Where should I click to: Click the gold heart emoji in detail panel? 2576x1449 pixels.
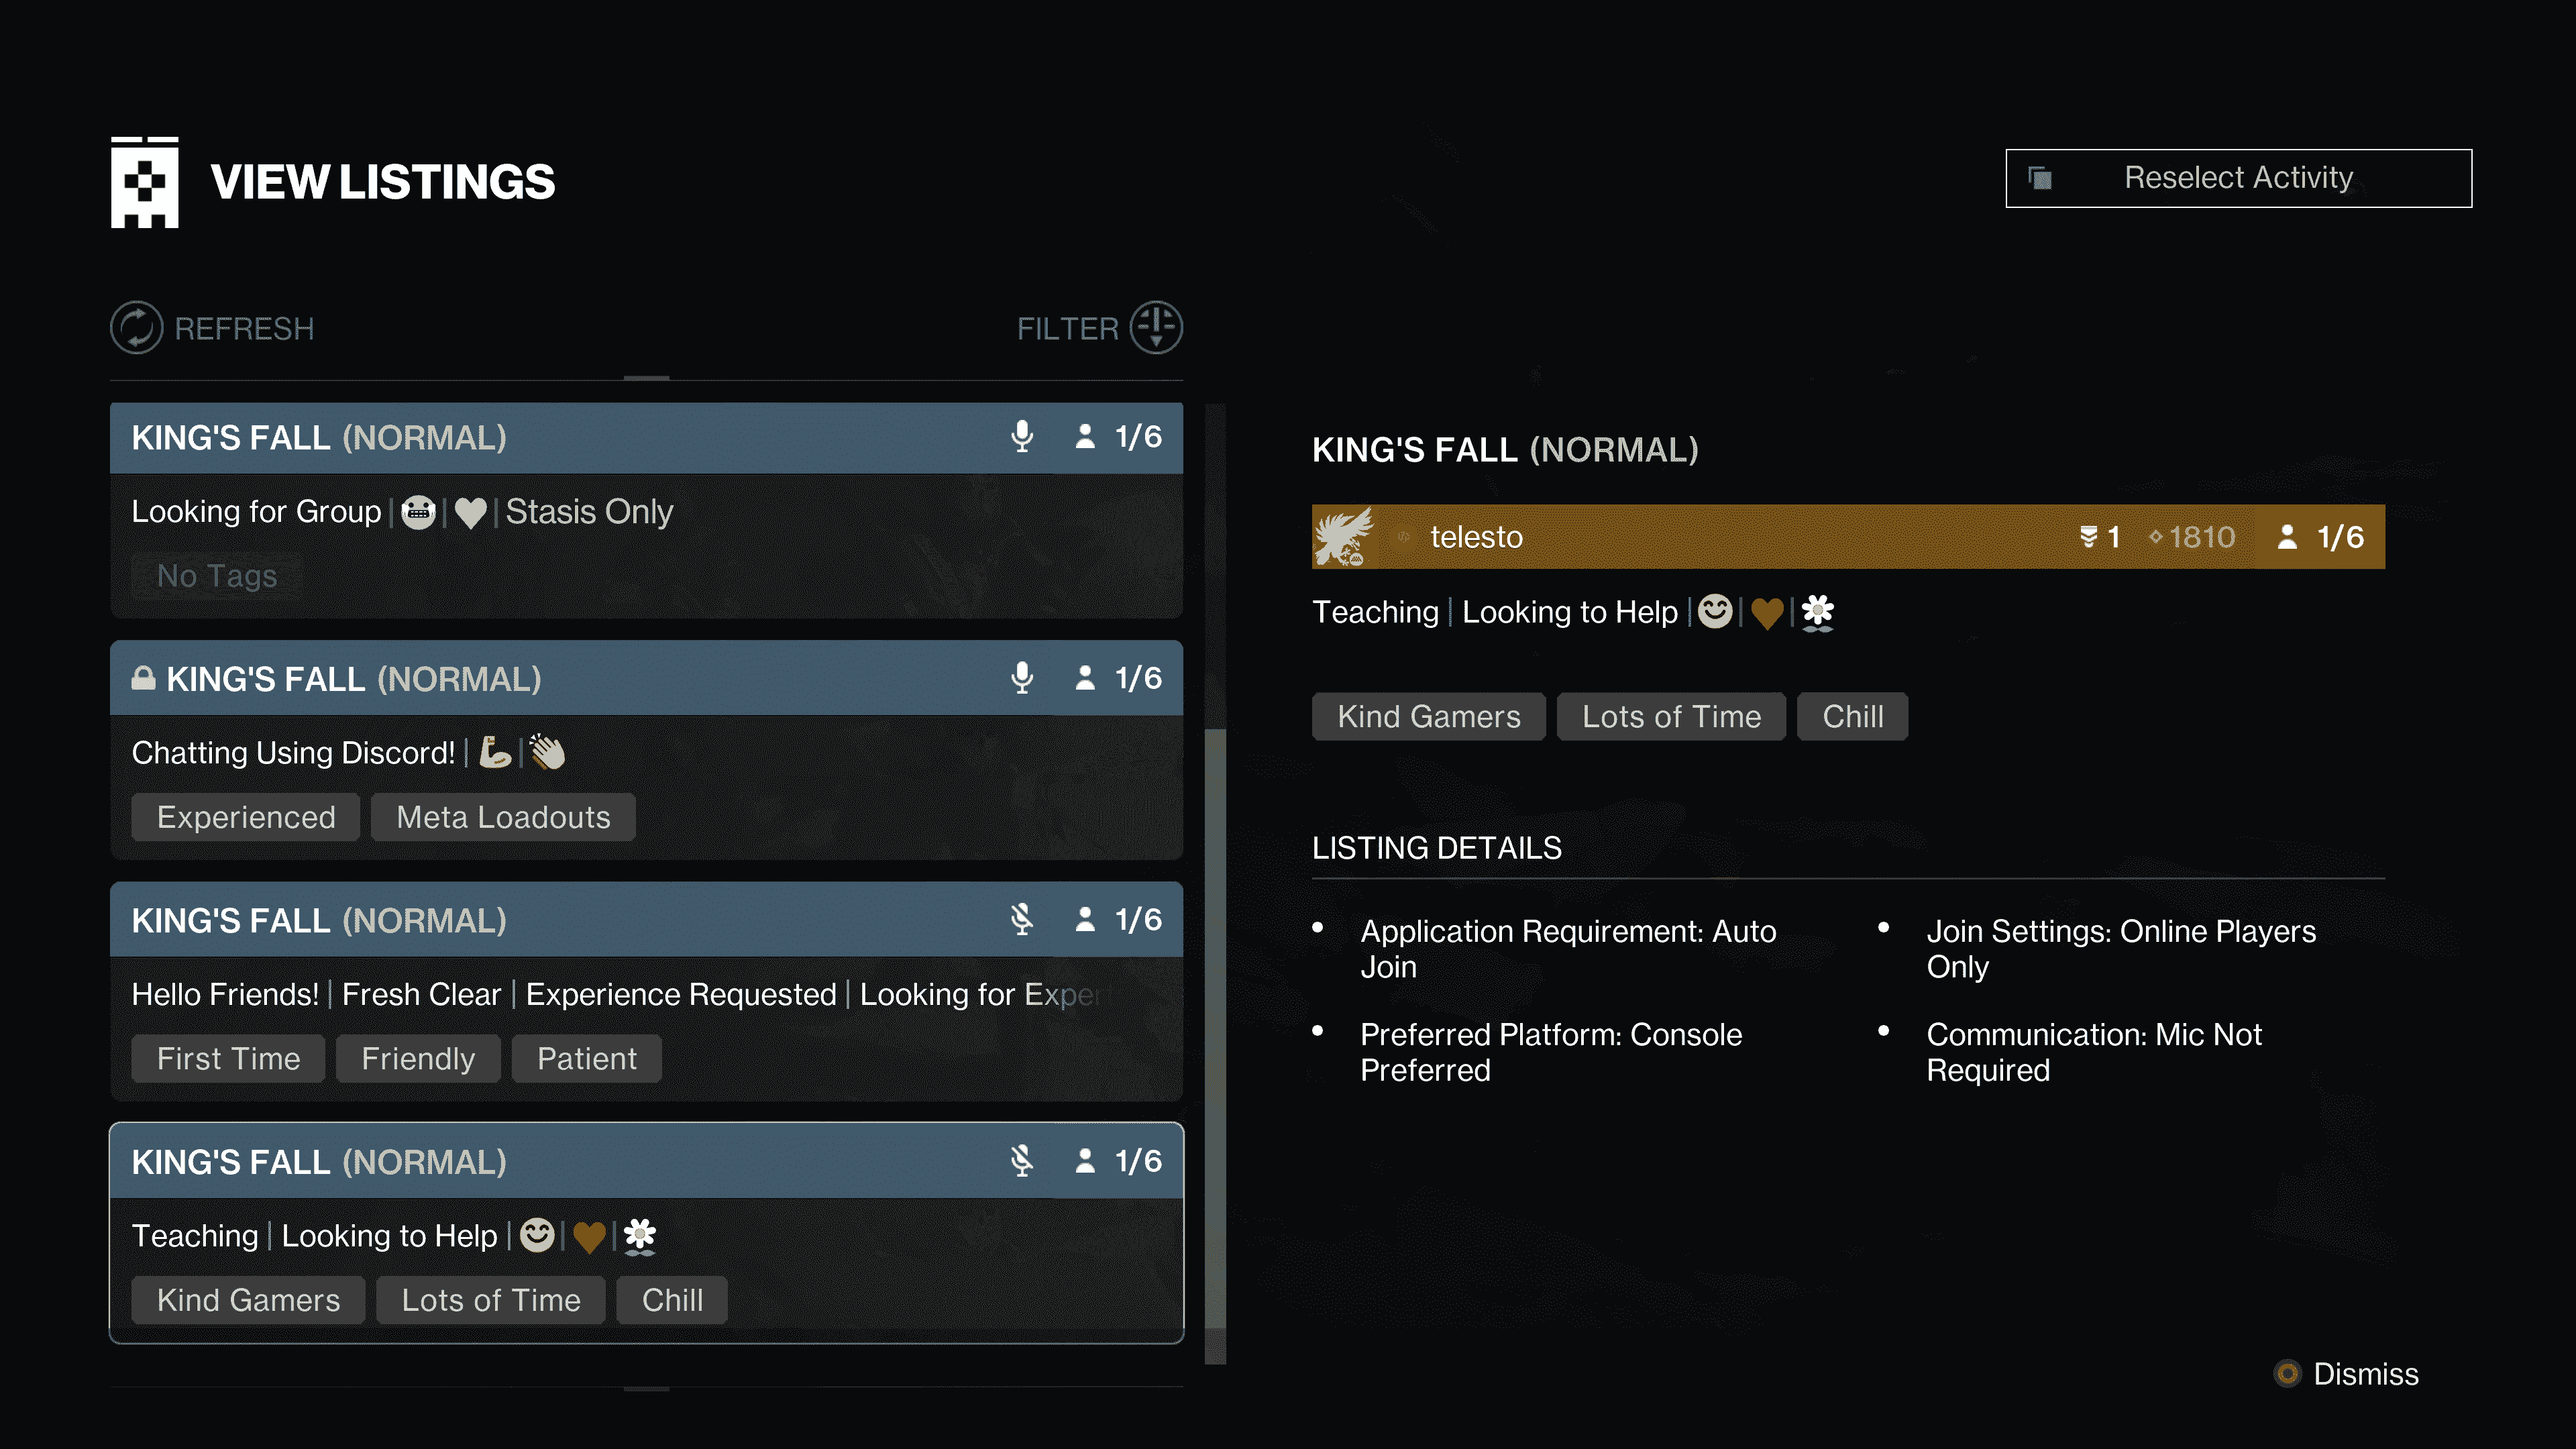coord(1767,613)
